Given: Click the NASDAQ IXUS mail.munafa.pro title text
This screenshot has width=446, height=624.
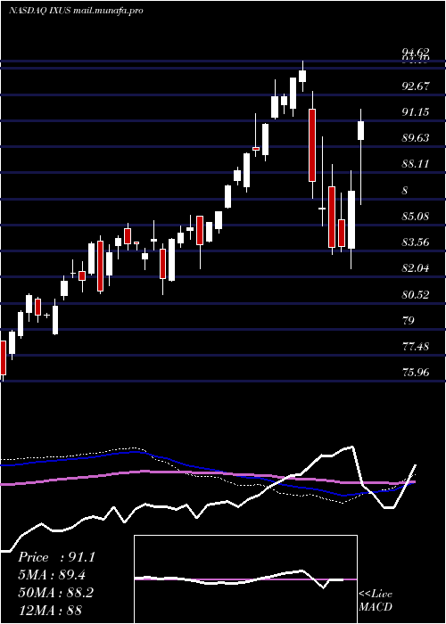Looking at the screenshot, I should click(x=76, y=11).
